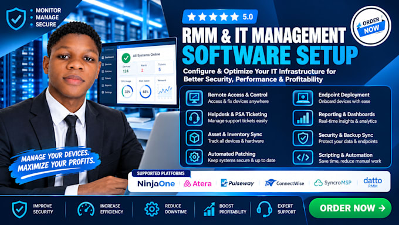Click 'Endpoint Deployment' heading
The image size is (399, 225).
click(344, 95)
